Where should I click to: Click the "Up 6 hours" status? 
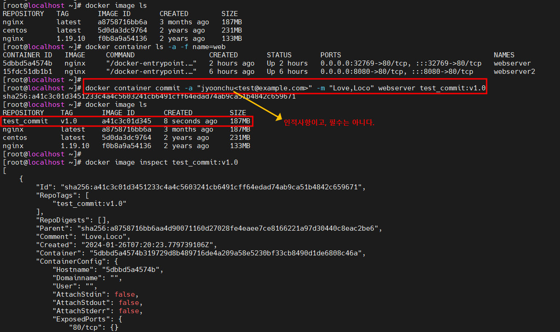288,72
